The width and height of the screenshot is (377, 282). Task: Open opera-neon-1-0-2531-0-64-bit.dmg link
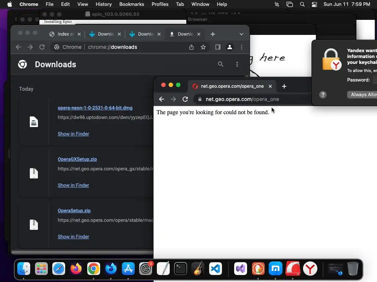pyautogui.click(x=95, y=108)
